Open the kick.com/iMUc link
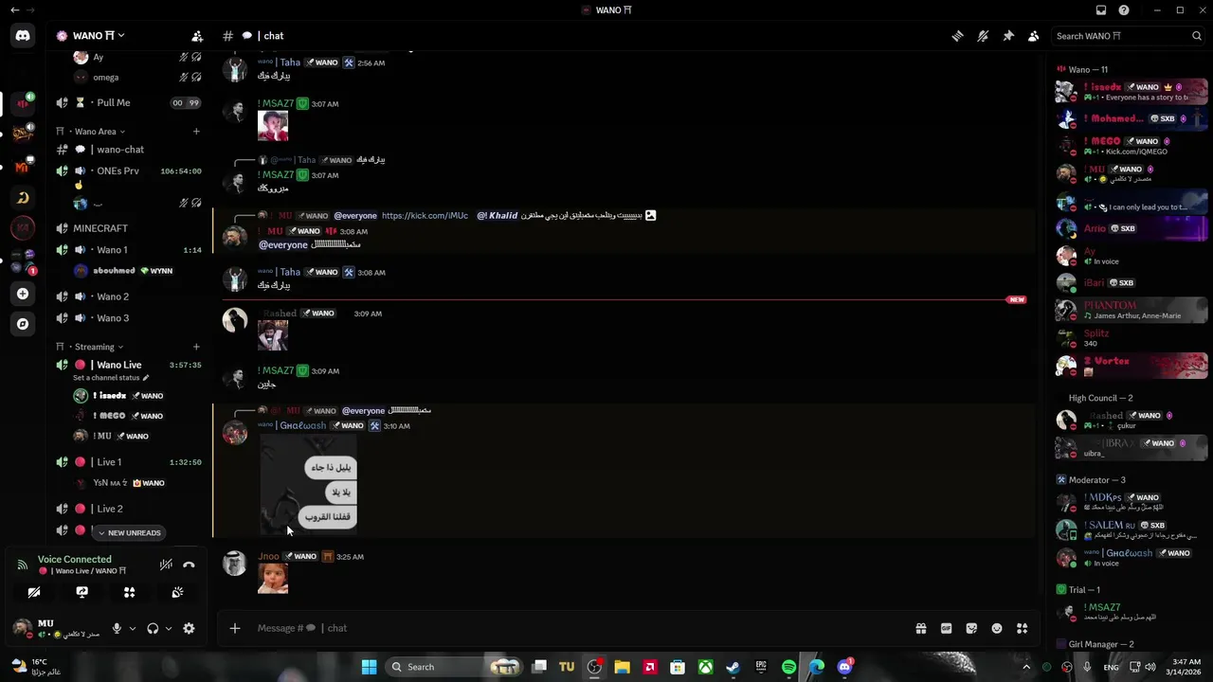Viewport: 1213px width, 682px height. (425, 215)
